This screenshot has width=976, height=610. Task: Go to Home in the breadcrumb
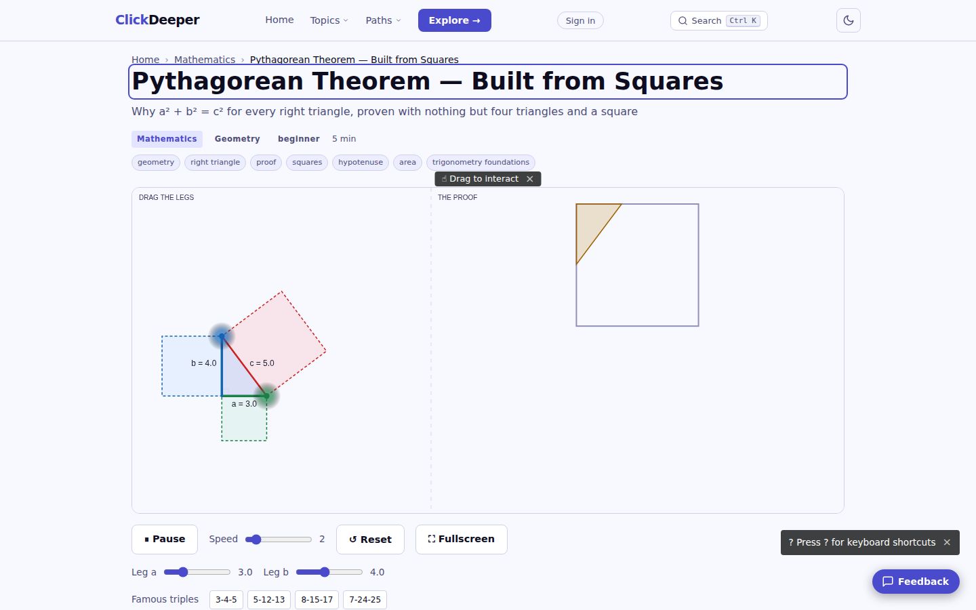[x=145, y=60]
